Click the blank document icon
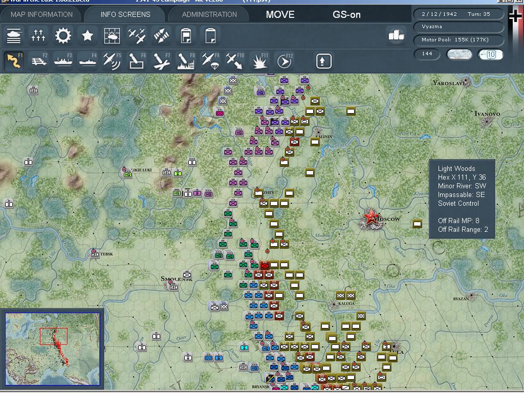 point(210,35)
